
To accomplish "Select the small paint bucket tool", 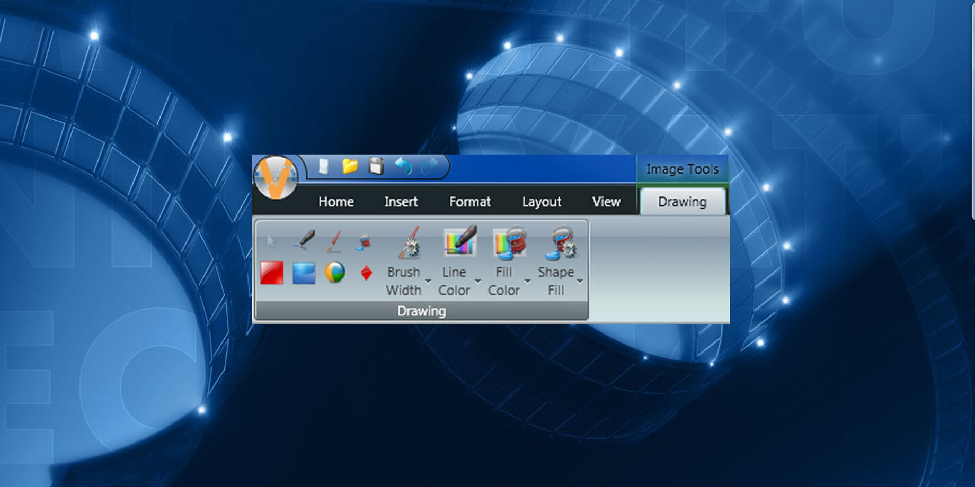I will click(365, 242).
